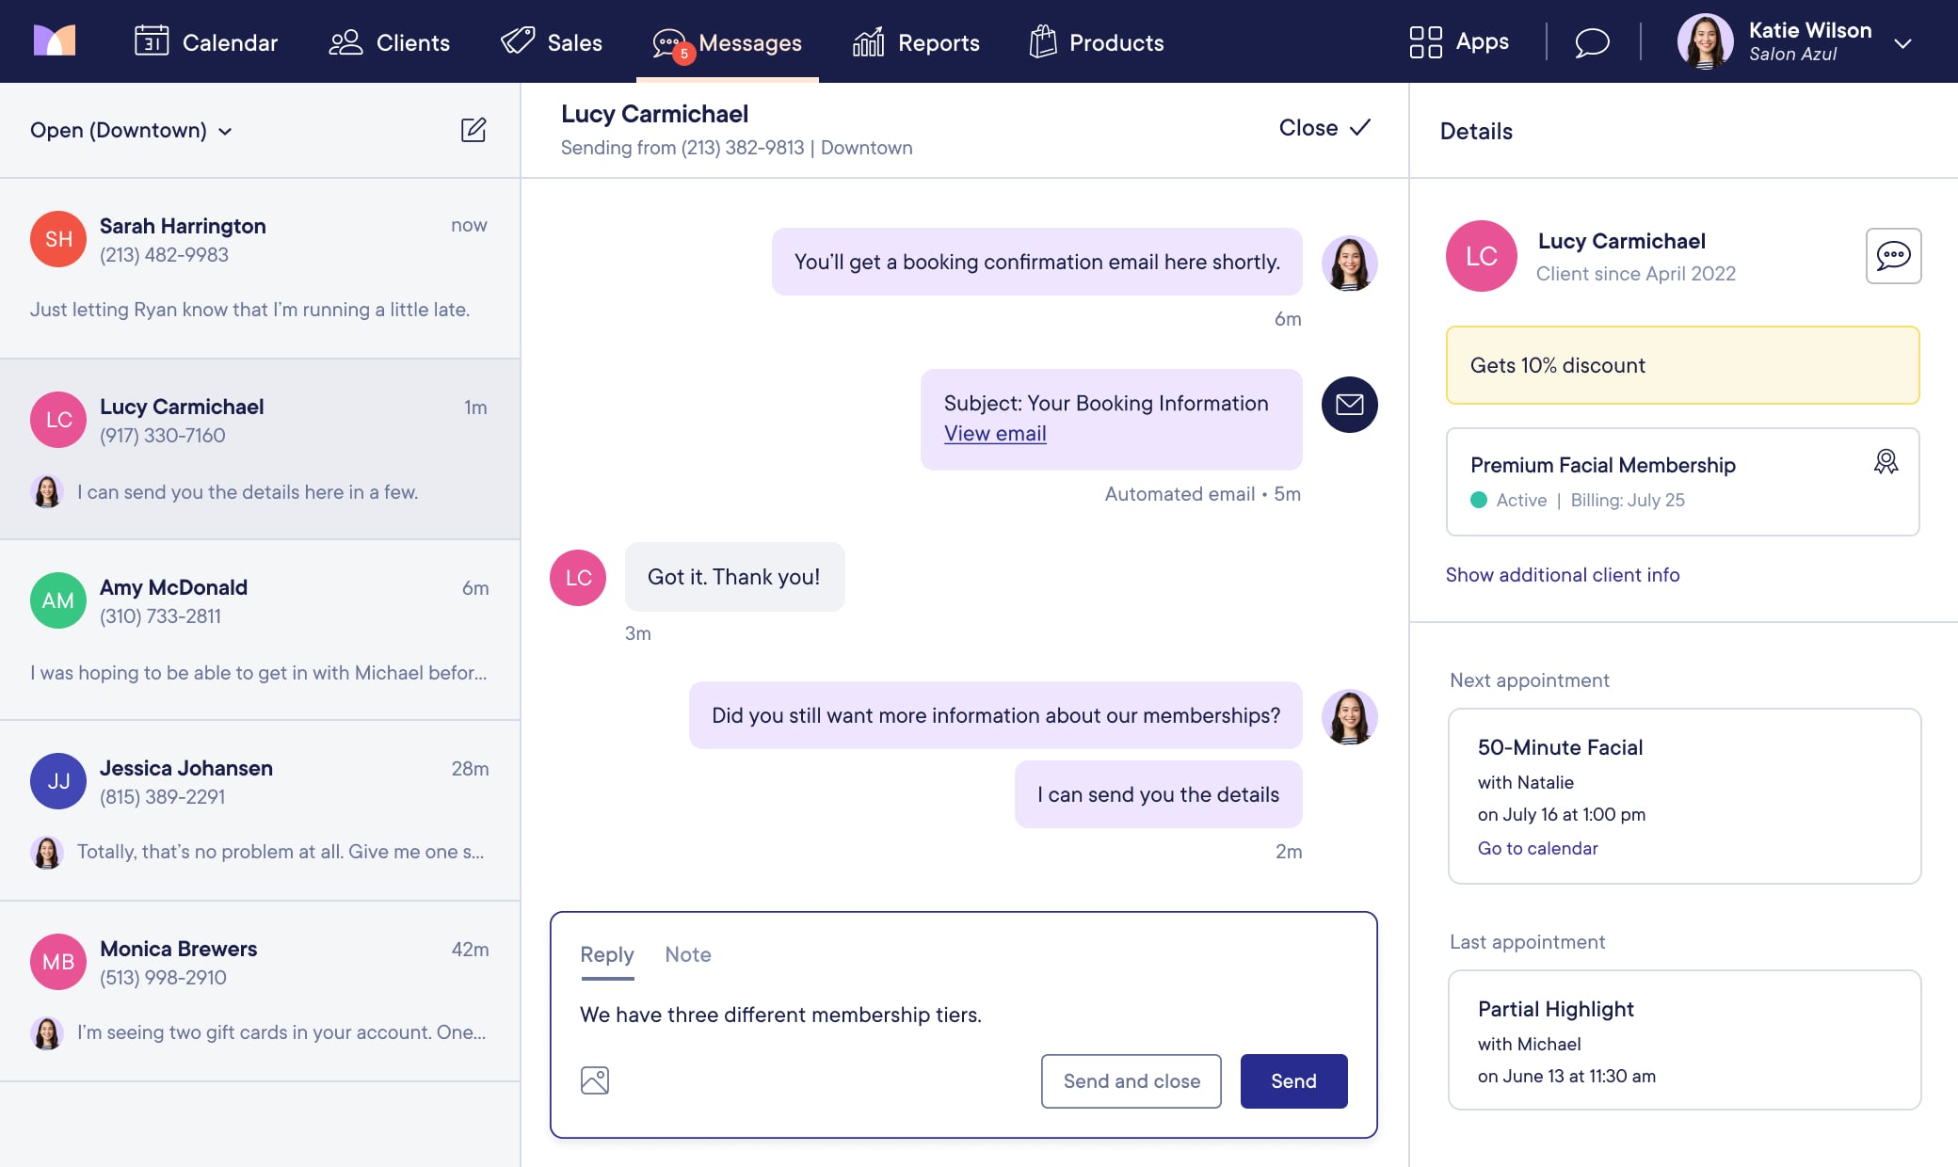The image size is (1958, 1167).
Task: Open the Reports menu item
Action: 916,42
